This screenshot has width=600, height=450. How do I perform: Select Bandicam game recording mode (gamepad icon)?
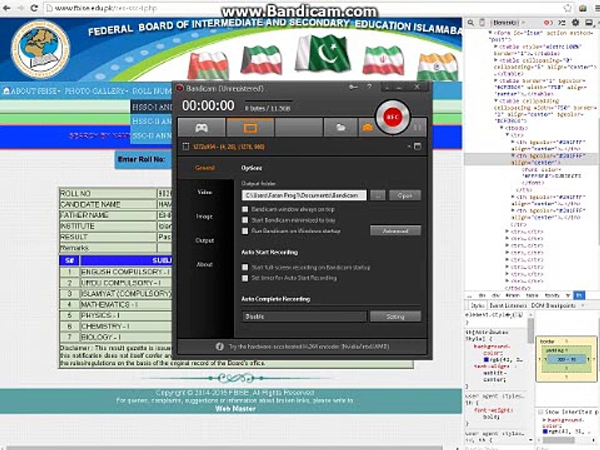[201, 127]
